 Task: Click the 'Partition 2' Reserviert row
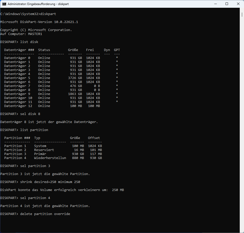coord(53,150)
